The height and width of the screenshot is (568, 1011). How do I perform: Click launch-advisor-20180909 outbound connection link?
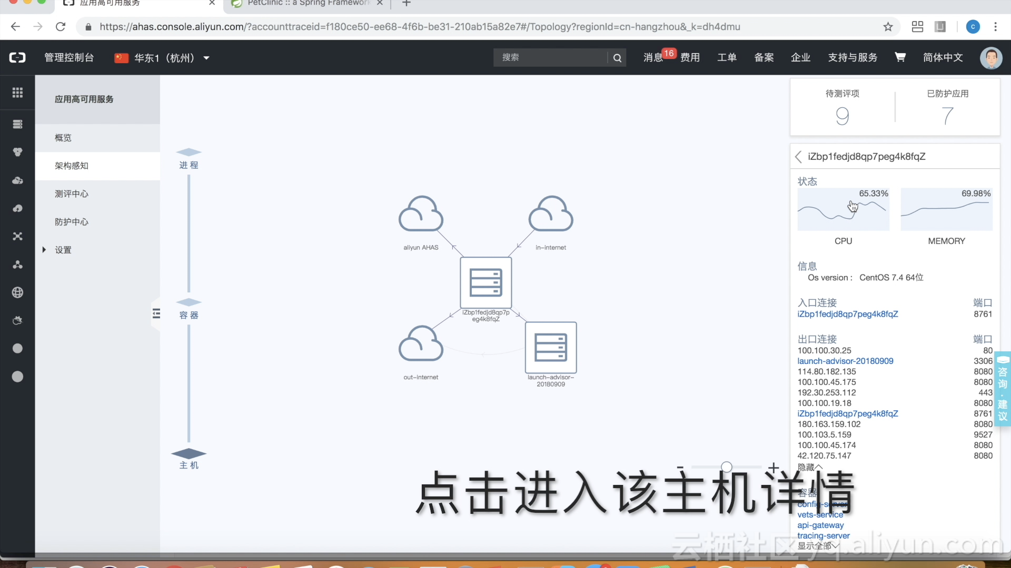[x=845, y=361]
